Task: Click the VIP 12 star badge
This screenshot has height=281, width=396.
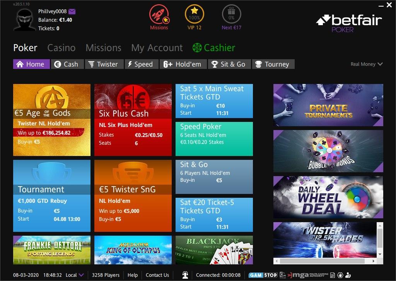Action: pos(195,15)
